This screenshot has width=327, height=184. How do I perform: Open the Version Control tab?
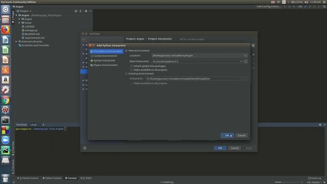[28, 178]
